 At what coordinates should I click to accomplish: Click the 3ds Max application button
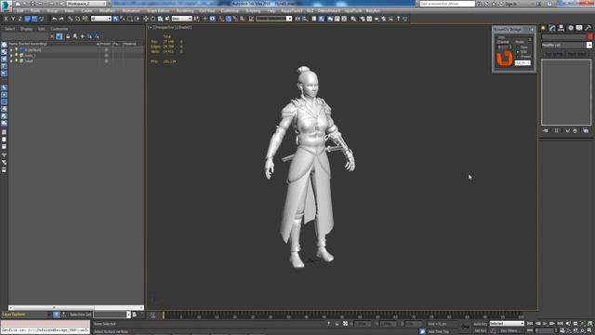coord(6,6)
